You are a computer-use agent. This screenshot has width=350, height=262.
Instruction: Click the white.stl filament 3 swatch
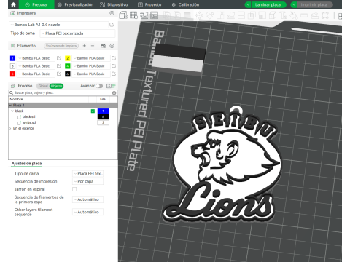(103, 123)
